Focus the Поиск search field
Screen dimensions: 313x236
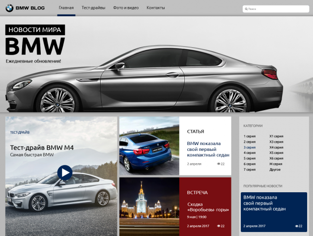coord(276,9)
